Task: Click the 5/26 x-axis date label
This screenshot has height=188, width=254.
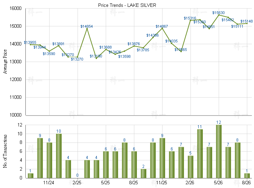Action: (218, 183)
